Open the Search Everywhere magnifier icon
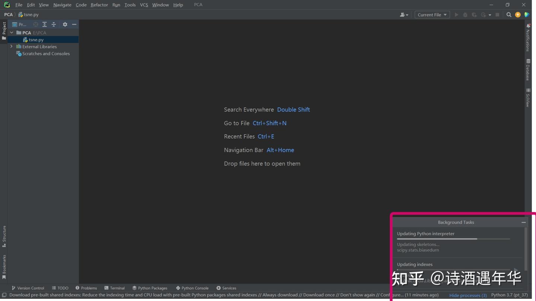 pos(508,15)
